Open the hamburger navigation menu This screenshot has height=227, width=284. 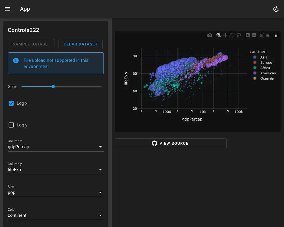(x=8, y=9)
